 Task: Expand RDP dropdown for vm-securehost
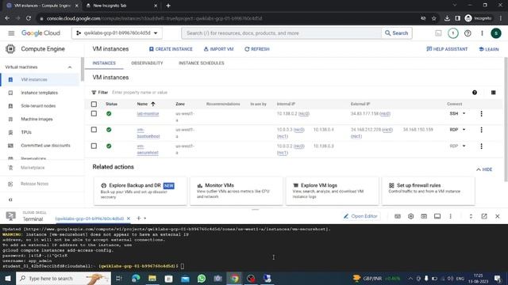pos(464,146)
